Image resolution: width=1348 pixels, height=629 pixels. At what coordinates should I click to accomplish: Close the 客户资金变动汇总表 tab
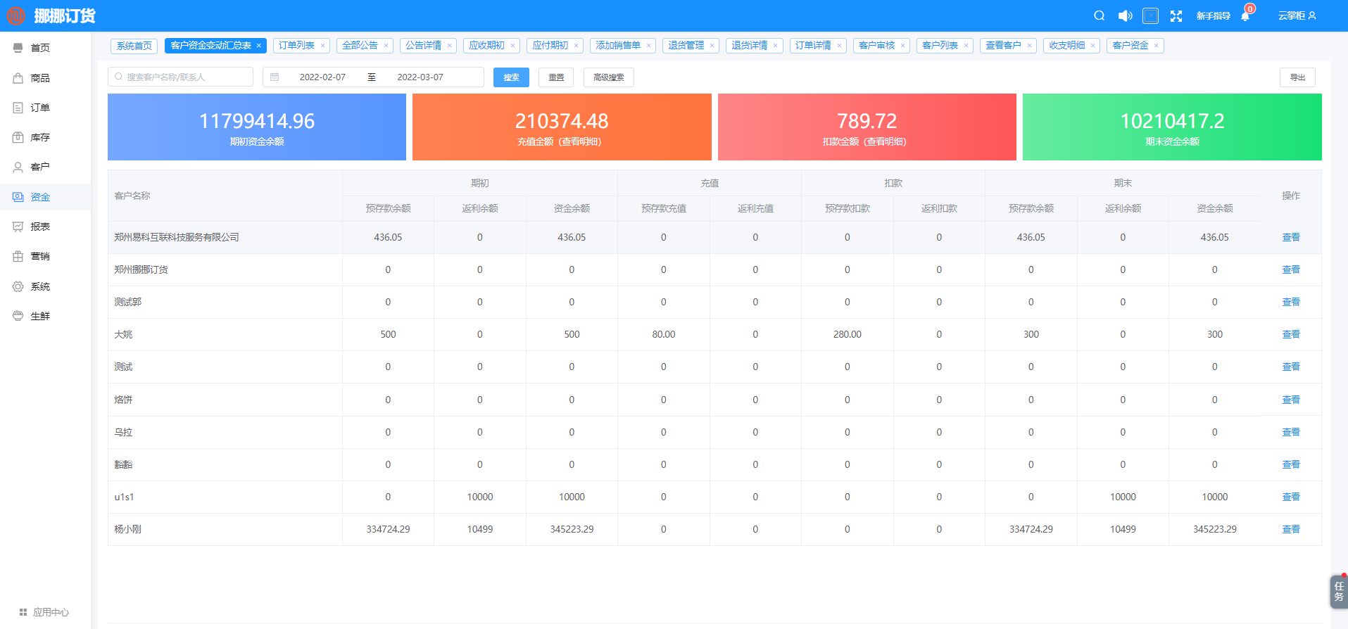click(259, 46)
